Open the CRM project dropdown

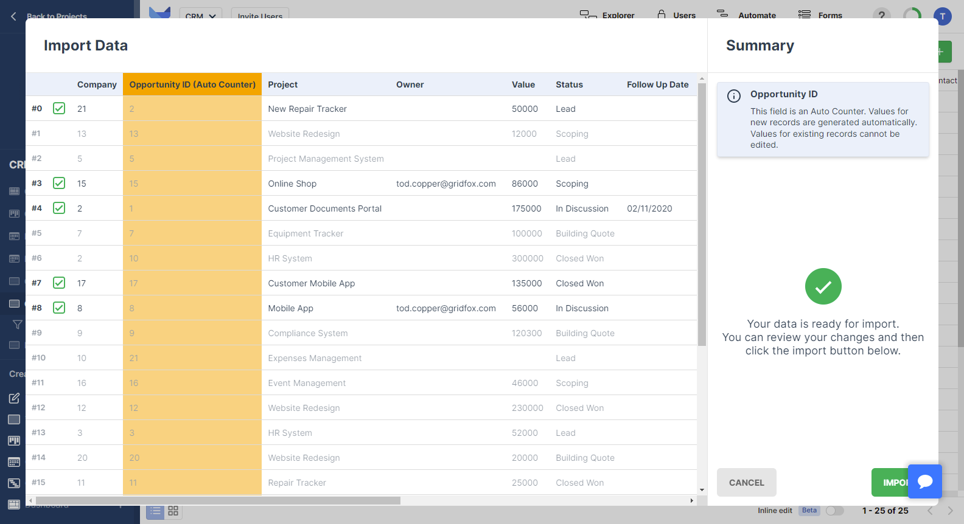click(200, 16)
